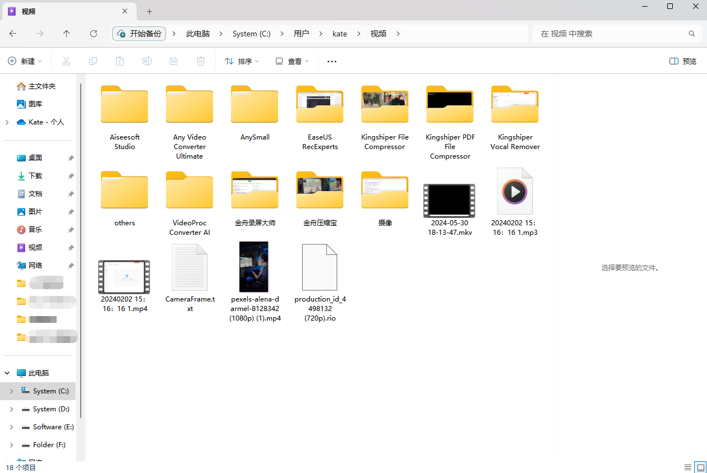Screen dimensions: 707x473
Task: Open the 排序 sort dropdown
Action: tap(242, 61)
